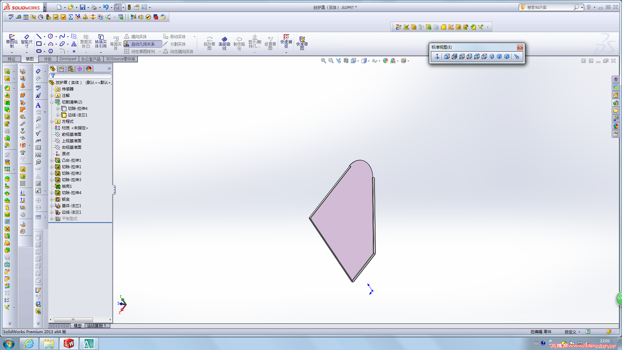Click the Edit Appearance color ball icon

[385, 61]
